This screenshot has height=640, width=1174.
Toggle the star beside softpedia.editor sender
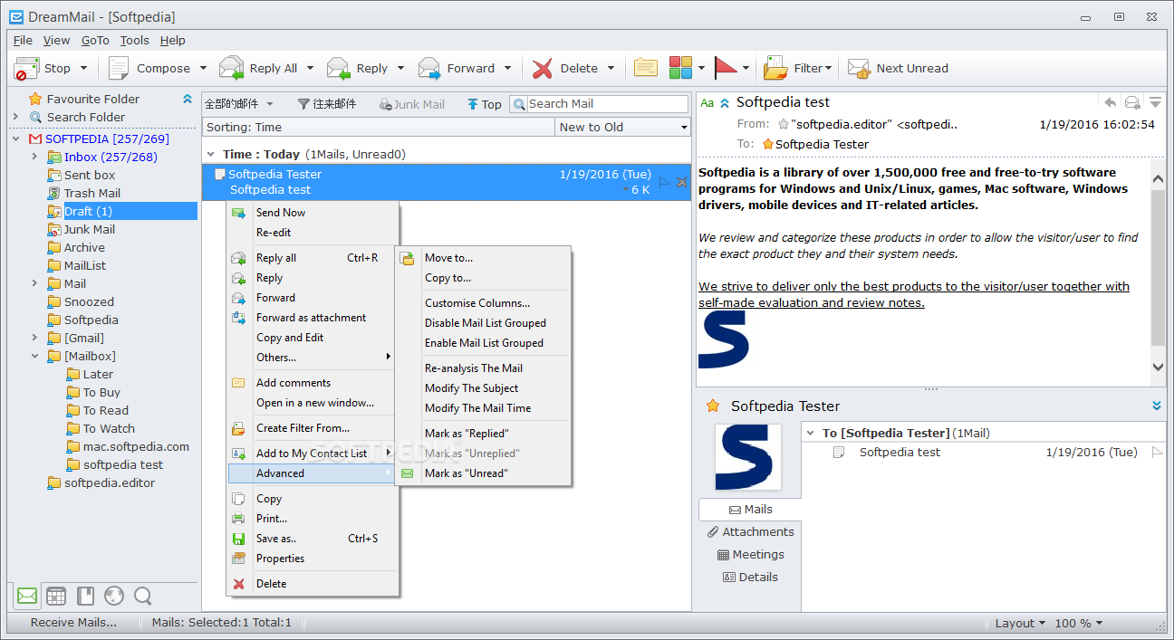[x=784, y=124]
